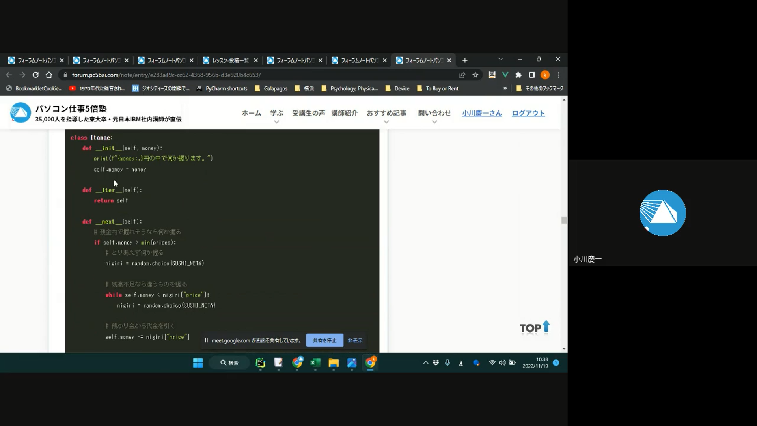
Task: Expand the 問い合わせ dropdown menu
Action: point(434,113)
